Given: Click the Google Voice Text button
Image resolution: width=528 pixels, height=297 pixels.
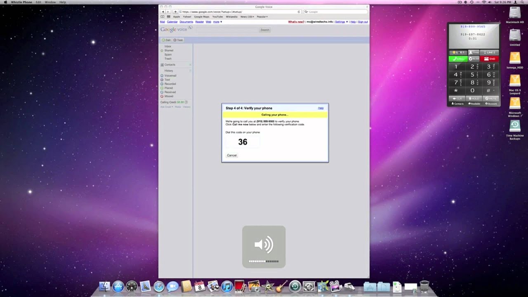Looking at the screenshot, I should [178, 40].
